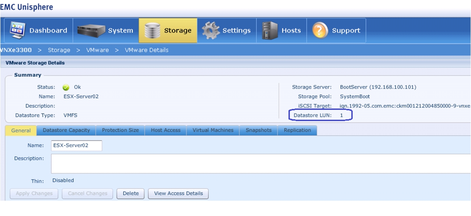Click the System rack hardware icon
471x216 pixels.
pos(91,30)
